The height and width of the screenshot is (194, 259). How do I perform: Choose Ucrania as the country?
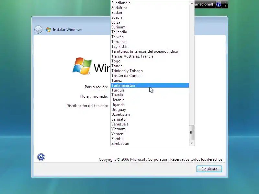click(x=150, y=100)
